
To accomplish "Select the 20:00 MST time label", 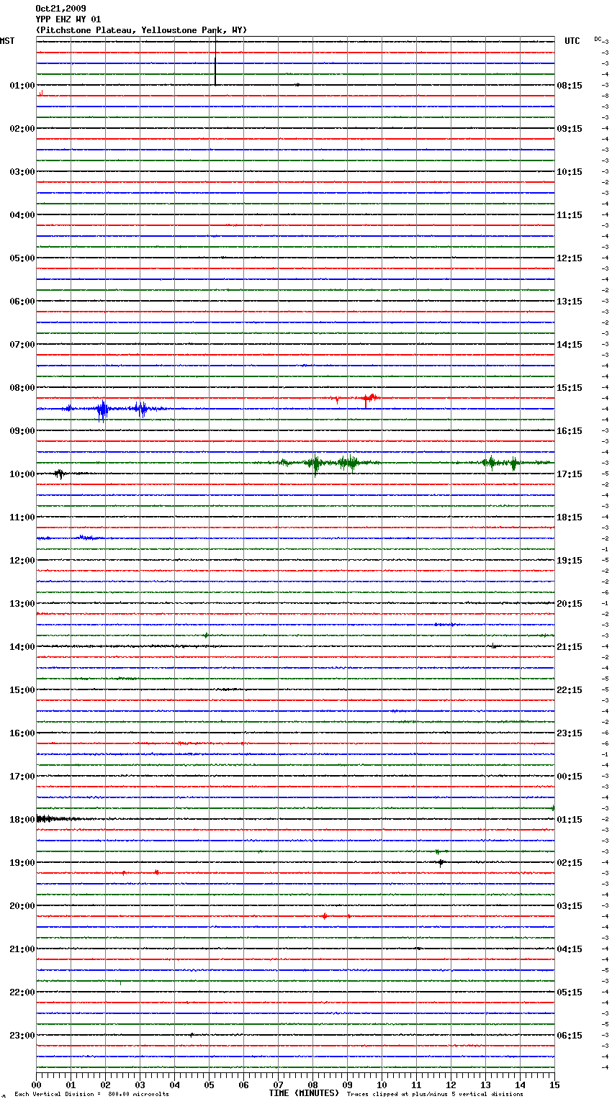I will pyautogui.click(x=22, y=905).
